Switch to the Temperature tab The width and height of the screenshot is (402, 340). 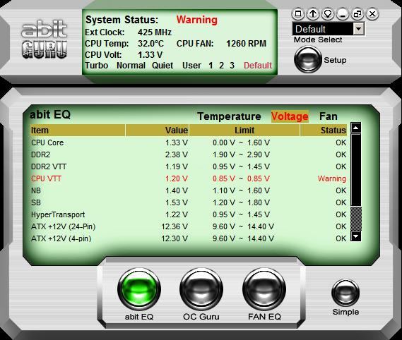(x=229, y=116)
